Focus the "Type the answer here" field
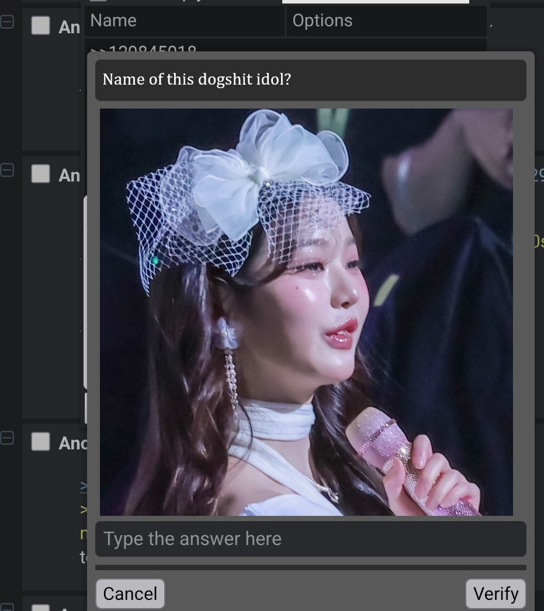Screen dimensions: 544x611 [x=311, y=539]
